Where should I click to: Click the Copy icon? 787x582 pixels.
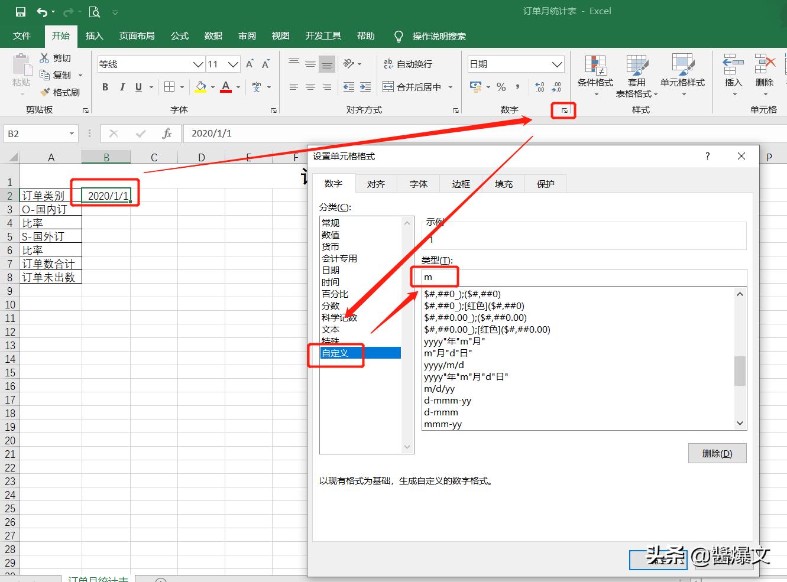(x=44, y=75)
